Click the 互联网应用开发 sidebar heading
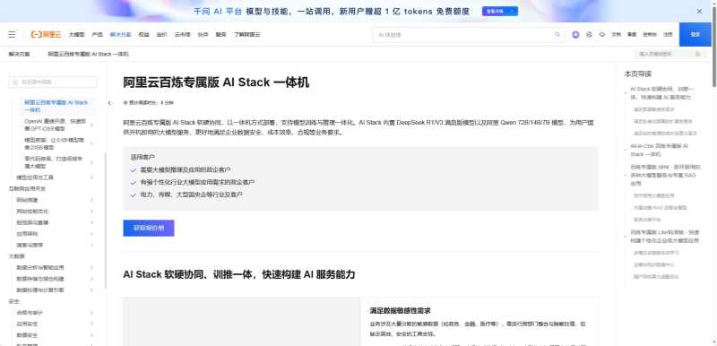Screen dimensions: 717x346 (x=27, y=189)
